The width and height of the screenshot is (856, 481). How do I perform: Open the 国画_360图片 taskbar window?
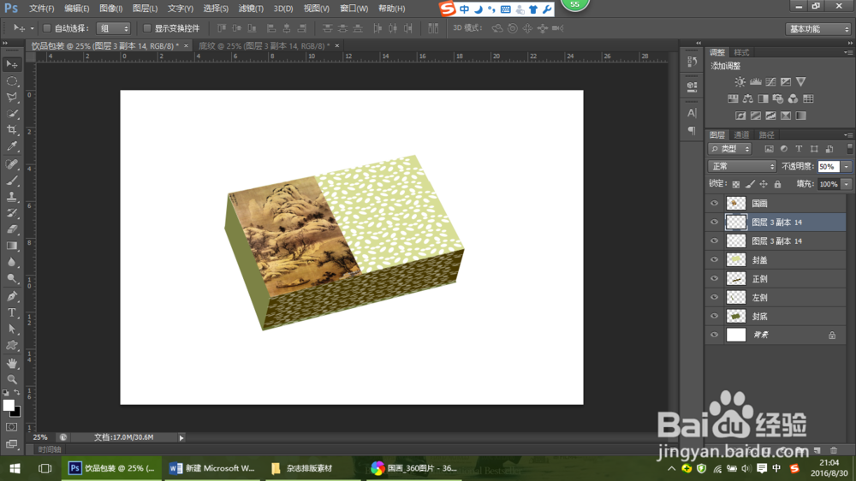coord(414,468)
